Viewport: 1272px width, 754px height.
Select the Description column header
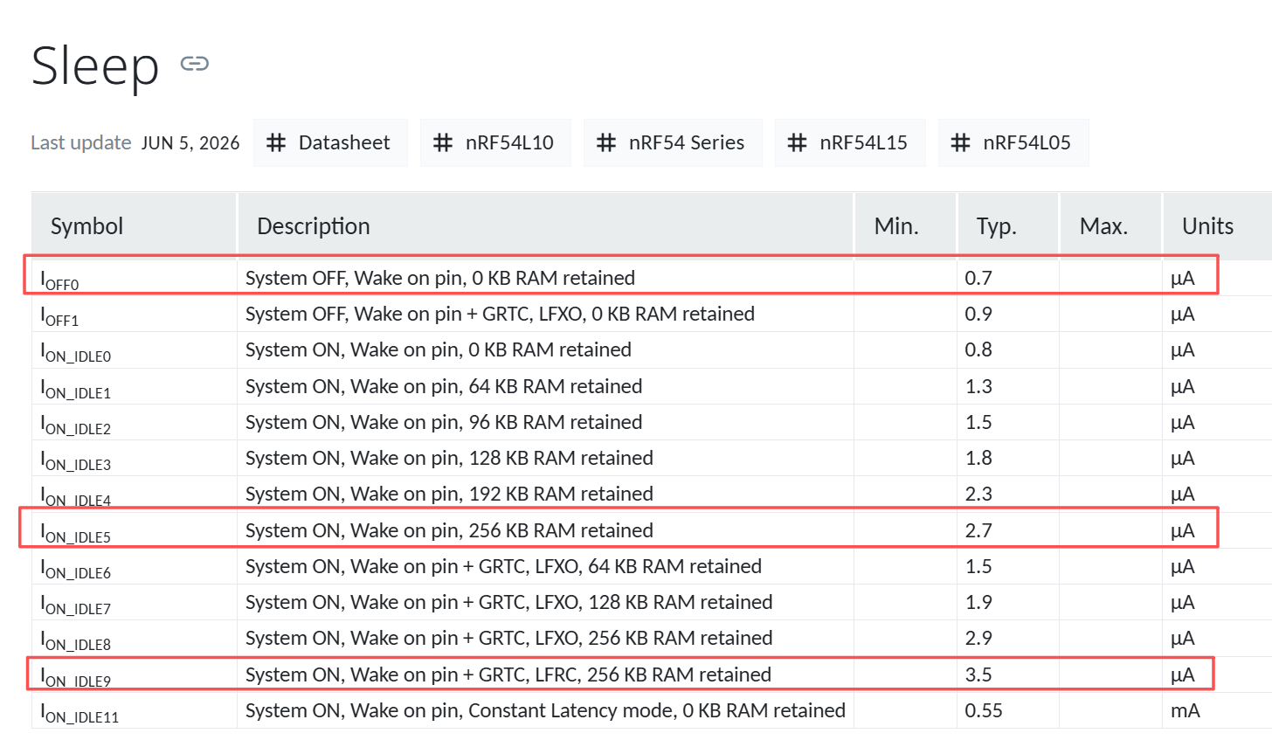545,226
